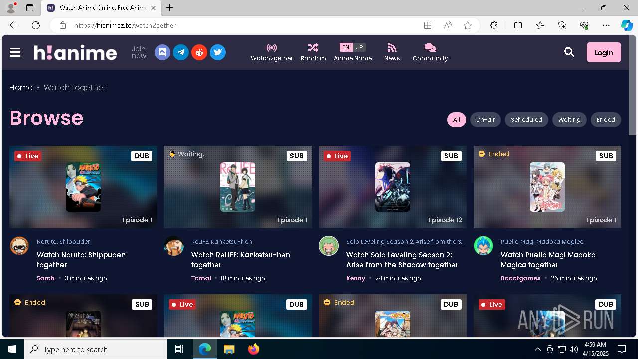Filter rooms by Ended

606,120
